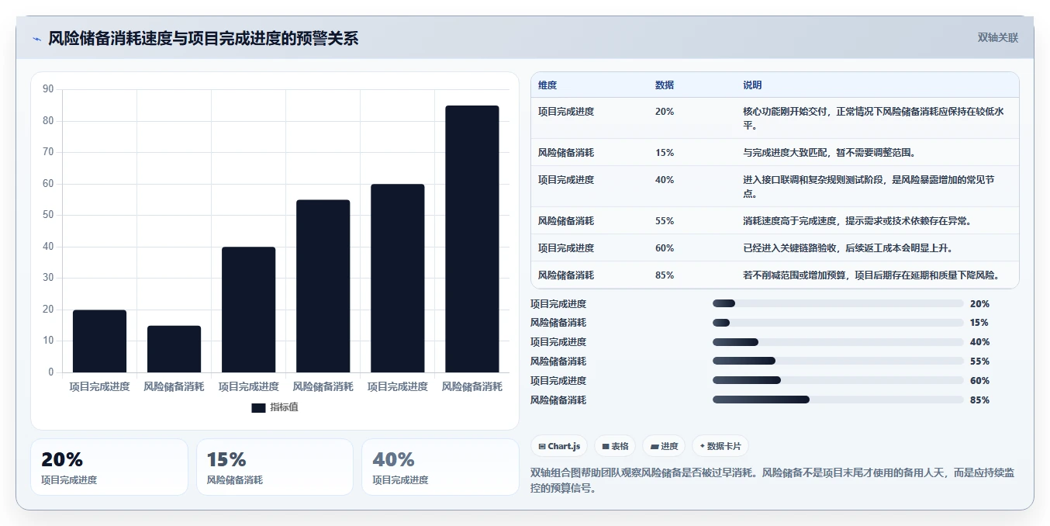This screenshot has height=526, width=1050.
Task: Click the progress bar showing 55%
Action: pyautogui.click(x=838, y=361)
